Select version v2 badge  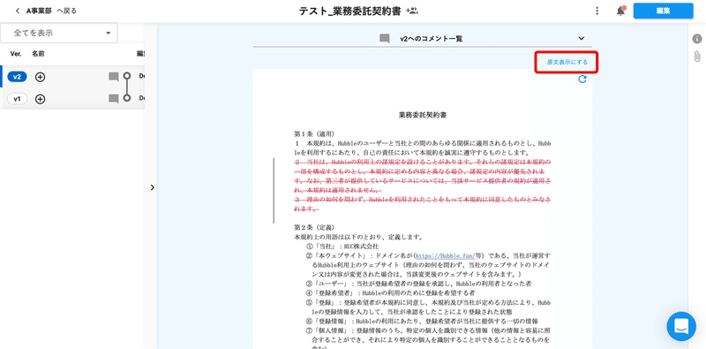pos(17,77)
